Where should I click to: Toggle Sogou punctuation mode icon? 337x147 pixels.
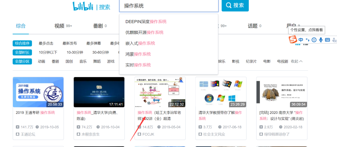pos(307,40)
